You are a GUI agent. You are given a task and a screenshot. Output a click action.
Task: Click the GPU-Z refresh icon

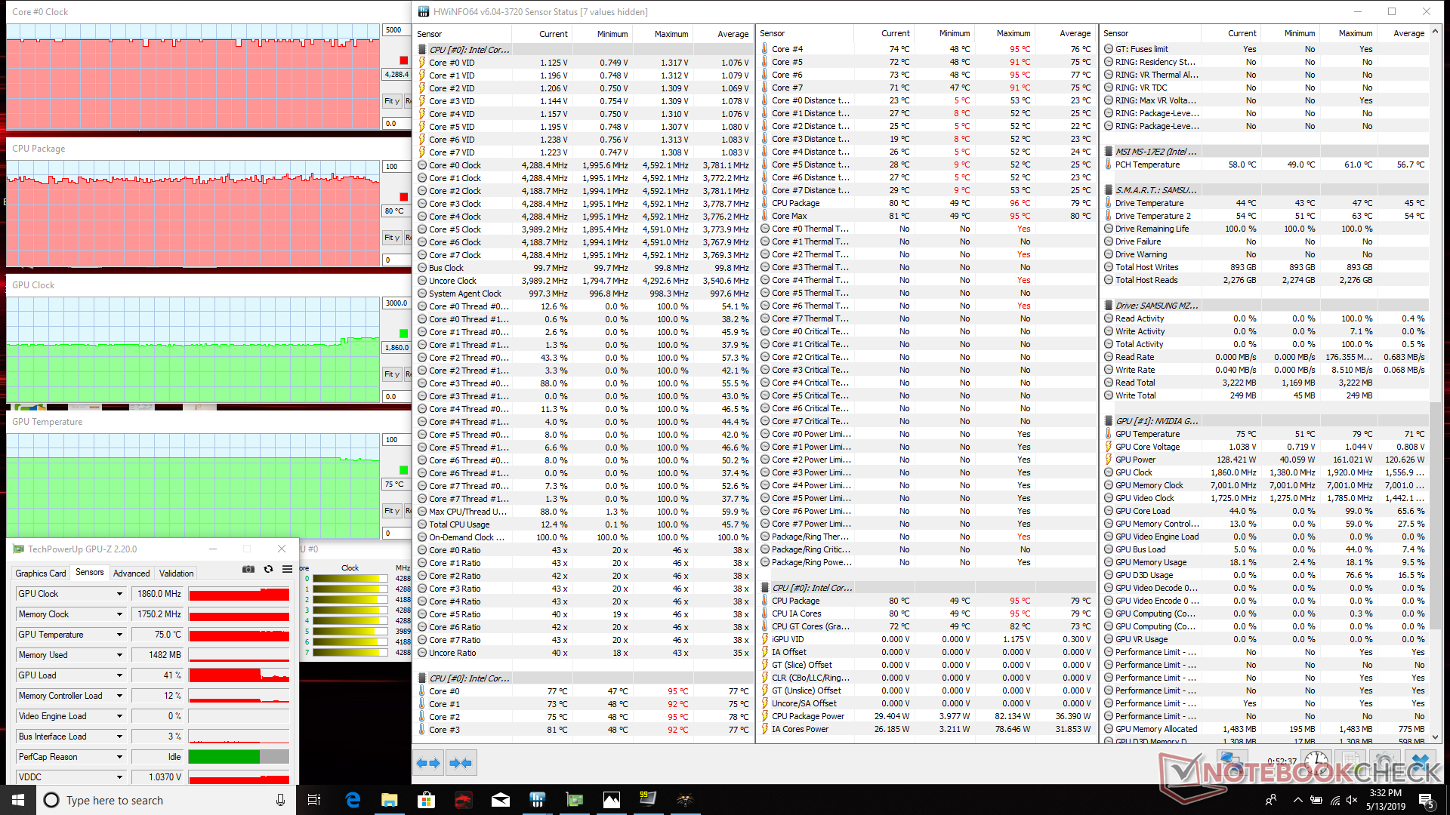point(268,569)
